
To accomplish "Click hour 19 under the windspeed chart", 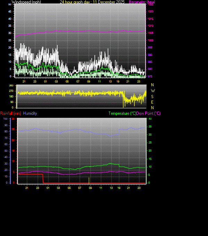I will (118, 81).
